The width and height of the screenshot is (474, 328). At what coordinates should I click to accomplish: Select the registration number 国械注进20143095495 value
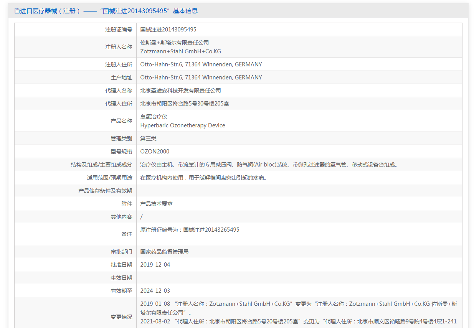tap(168, 30)
